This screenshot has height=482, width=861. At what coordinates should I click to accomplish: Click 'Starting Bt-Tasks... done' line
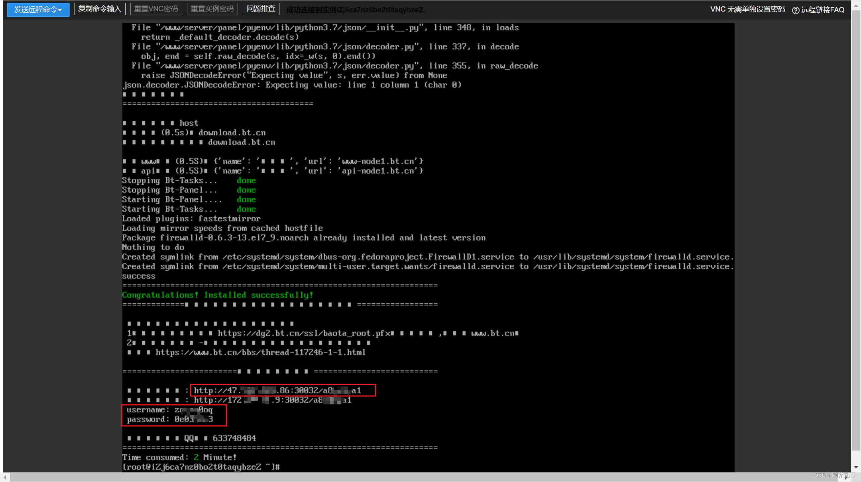point(189,209)
